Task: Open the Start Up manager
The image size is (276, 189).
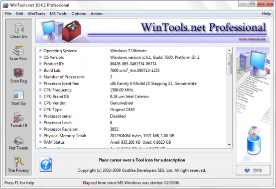Action: click(x=19, y=98)
